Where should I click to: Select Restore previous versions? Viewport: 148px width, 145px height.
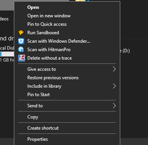coord(67,78)
